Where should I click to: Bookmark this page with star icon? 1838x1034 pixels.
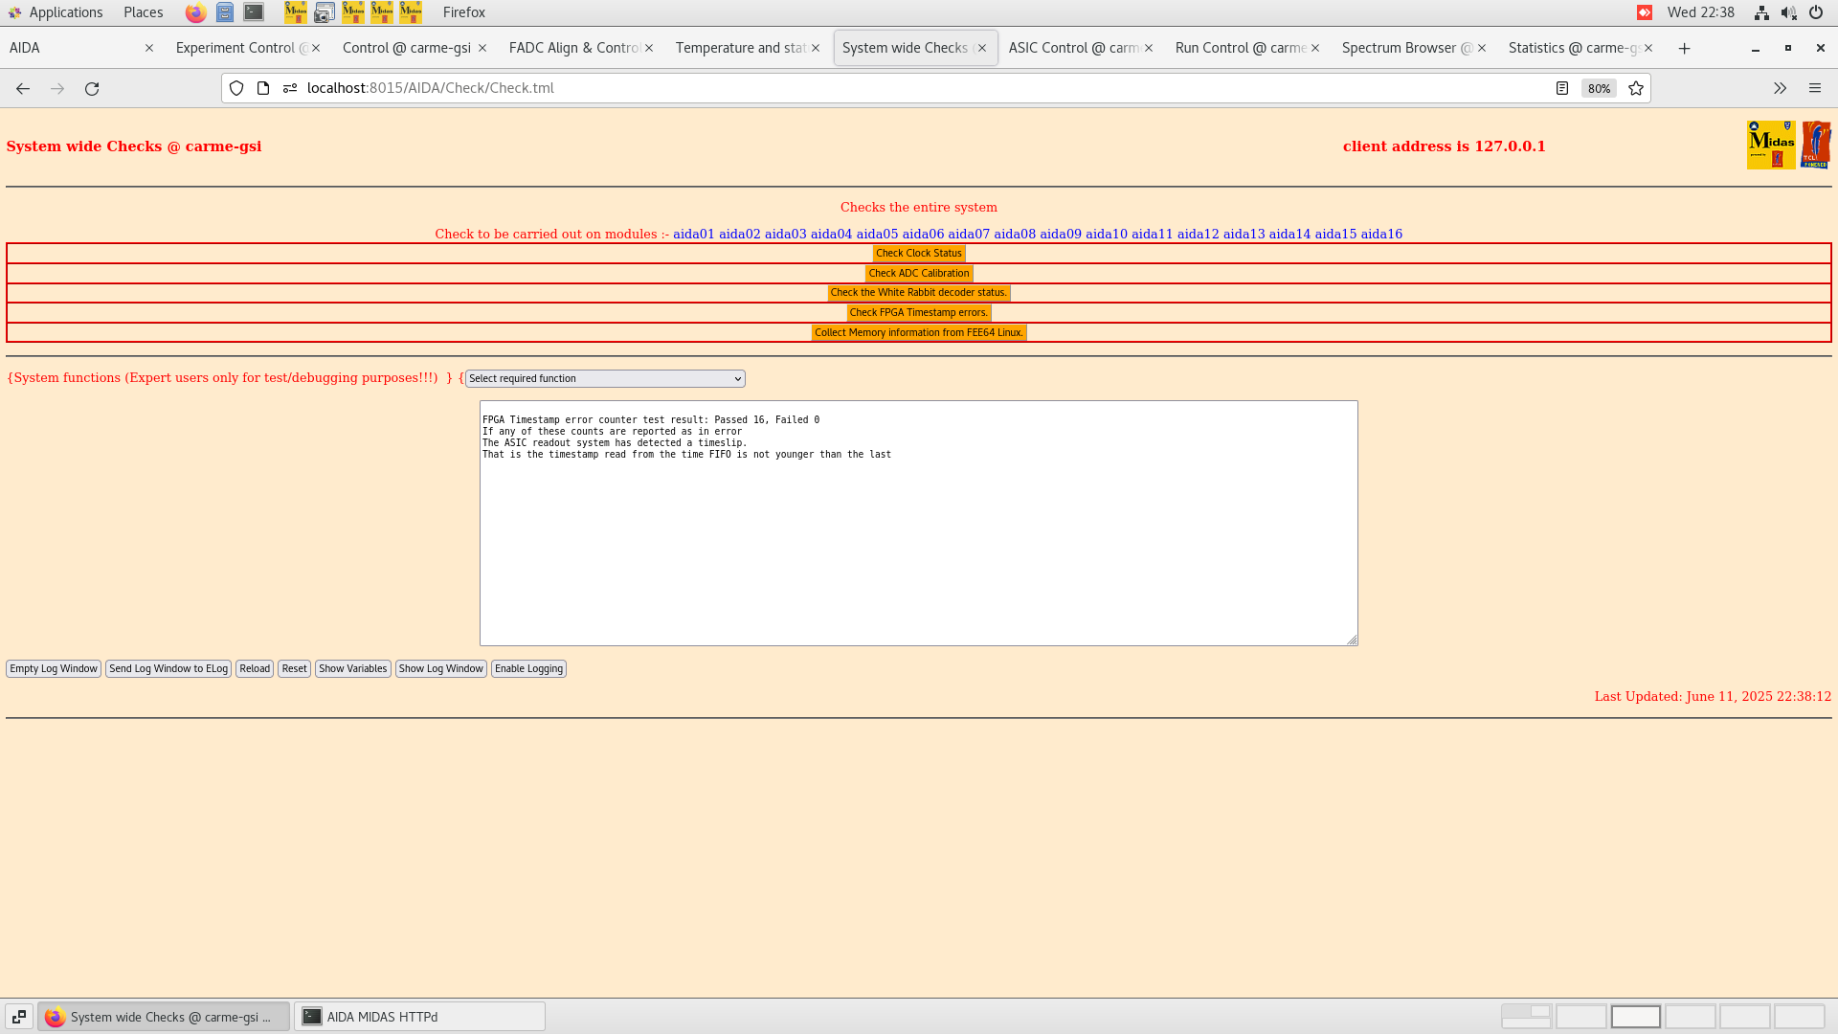(1636, 88)
